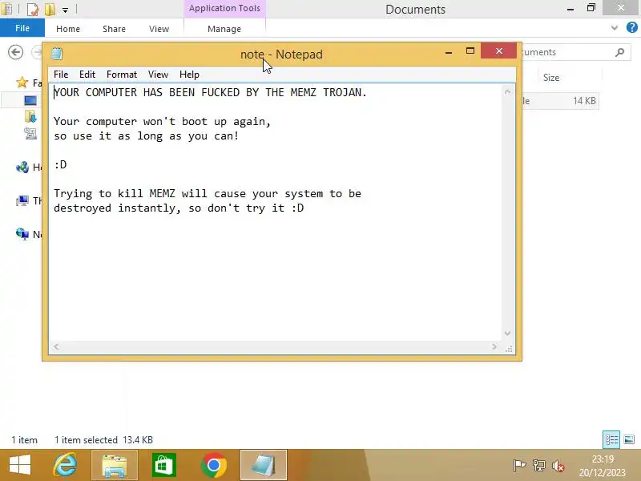Viewport: 641px width, 481px height.
Task: Restore down the Documents Explorer window
Action: pyautogui.click(x=591, y=8)
